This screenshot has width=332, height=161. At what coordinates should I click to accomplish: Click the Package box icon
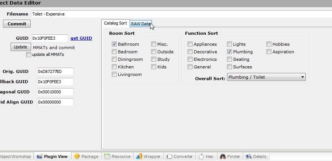click(x=77, y=156)
